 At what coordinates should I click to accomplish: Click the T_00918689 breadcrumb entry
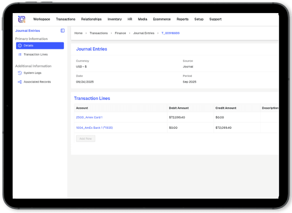click(x=170, y=33)
